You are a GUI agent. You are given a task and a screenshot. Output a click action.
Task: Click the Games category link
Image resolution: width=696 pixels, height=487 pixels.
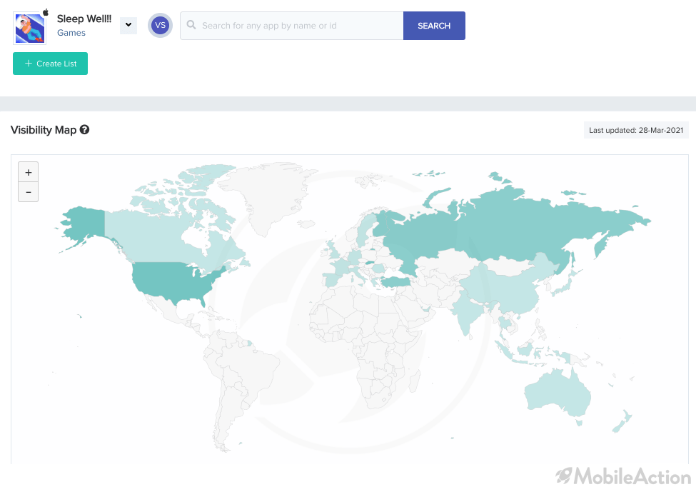(71, 33)
